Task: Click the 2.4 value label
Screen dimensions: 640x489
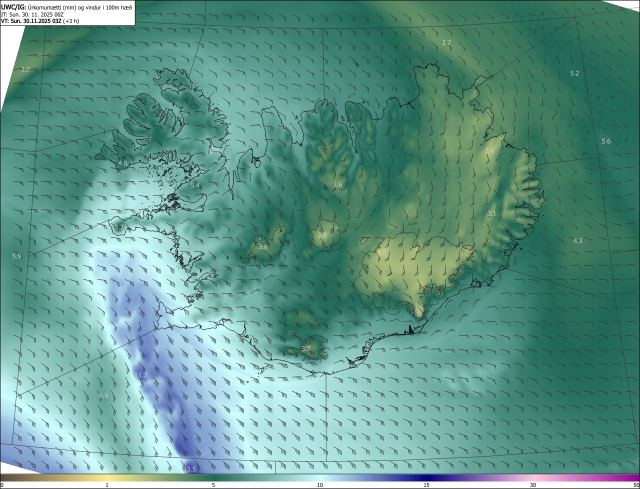Action: 489,150
